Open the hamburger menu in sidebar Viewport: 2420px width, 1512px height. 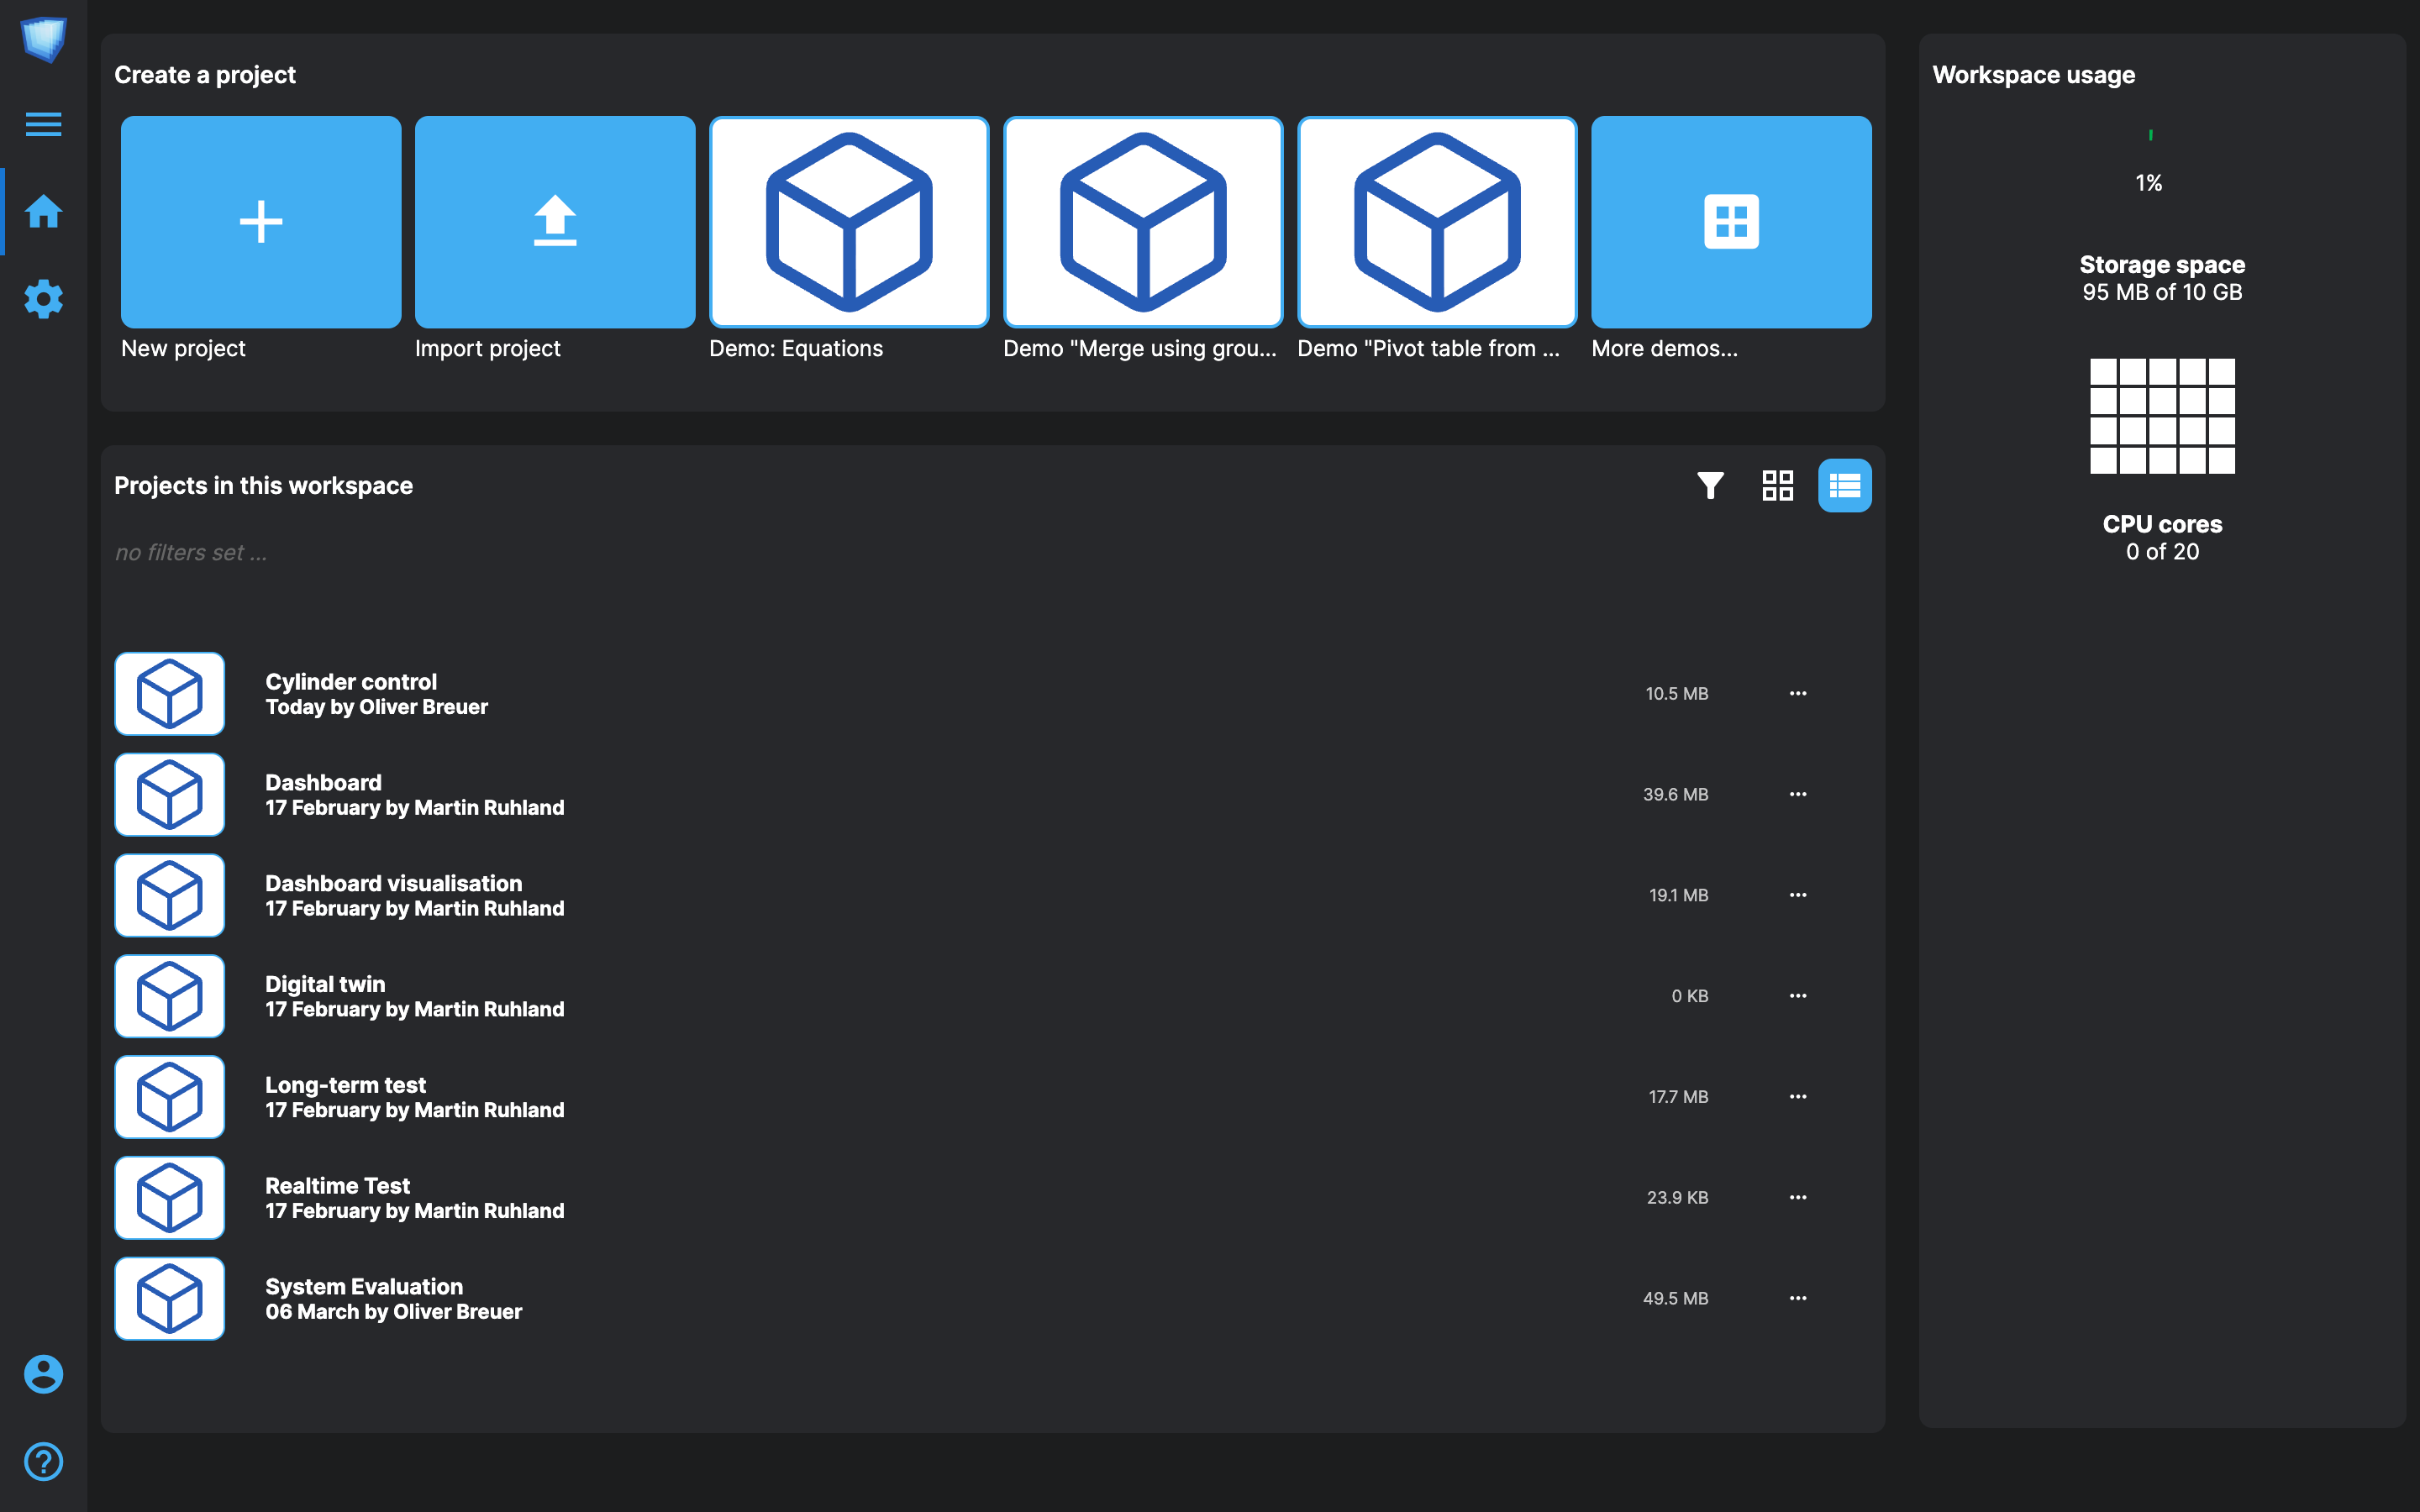pyautogui.click(x=43, y=124)
